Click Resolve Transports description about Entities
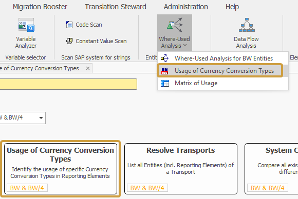298x199 pixels. pos(181,168)
